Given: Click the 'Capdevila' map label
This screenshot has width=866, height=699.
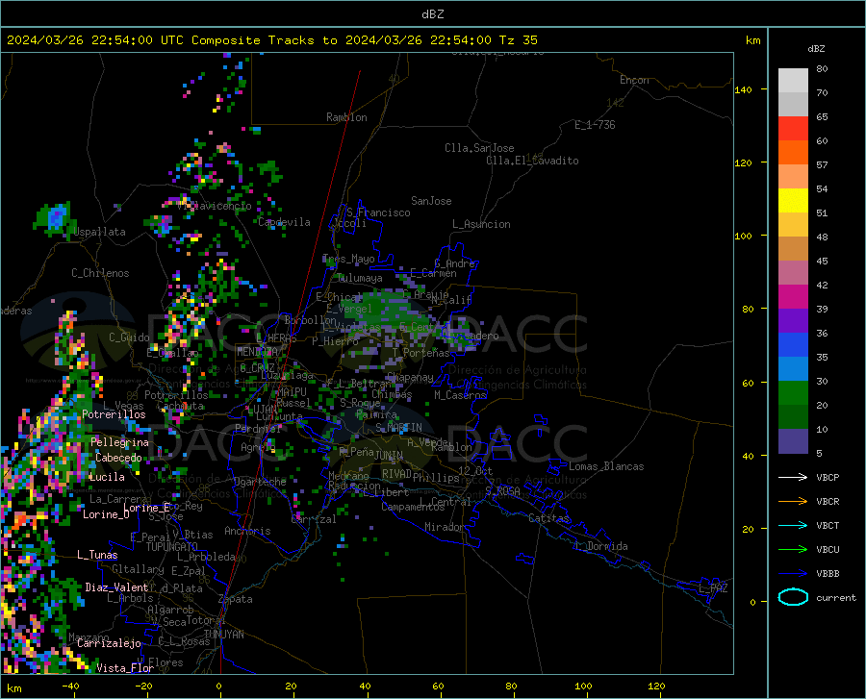Looking at the screenshot, I should coord(284,222).
